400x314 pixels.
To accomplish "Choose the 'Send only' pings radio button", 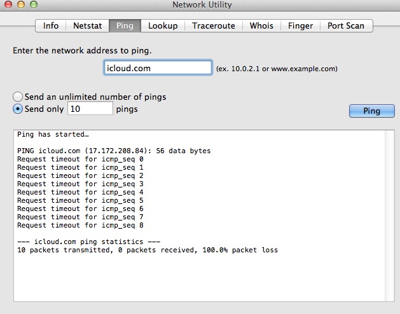I will tap(18, 109).
